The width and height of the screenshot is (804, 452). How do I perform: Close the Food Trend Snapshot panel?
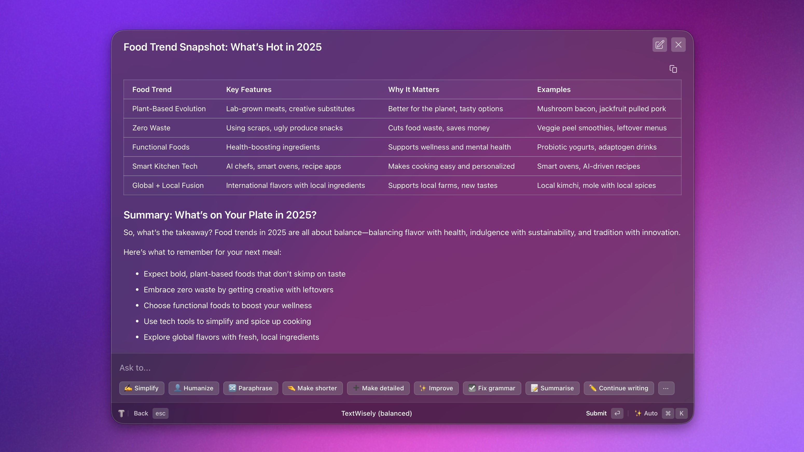678,45
